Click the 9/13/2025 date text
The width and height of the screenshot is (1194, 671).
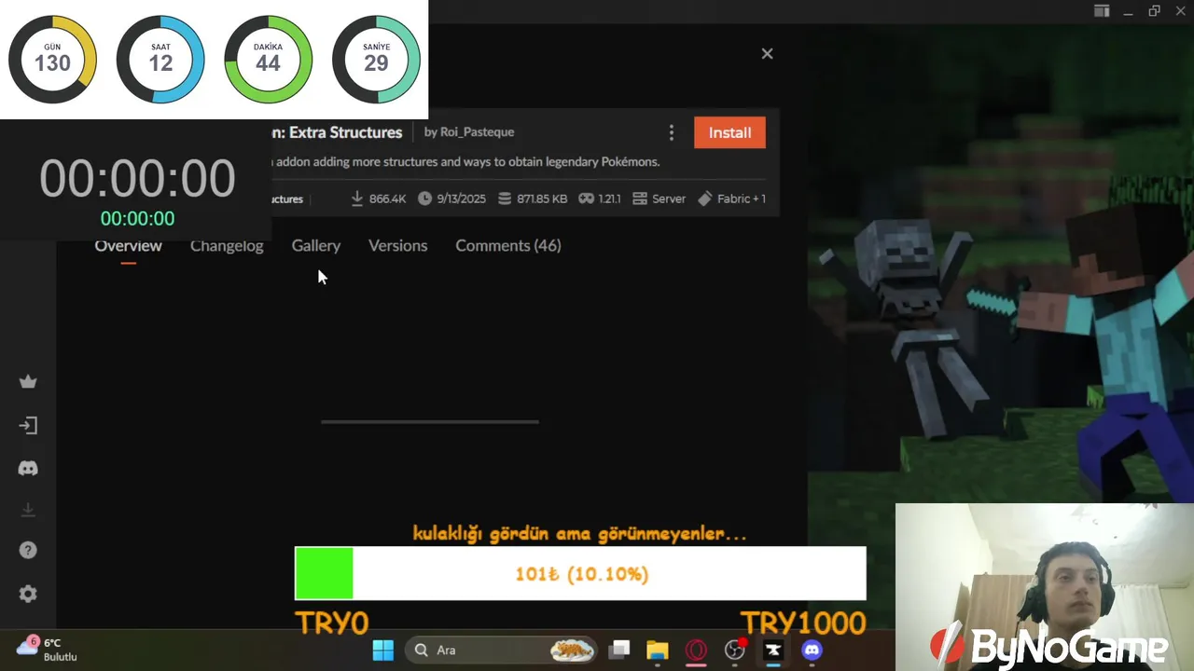(x=461, y=199)
